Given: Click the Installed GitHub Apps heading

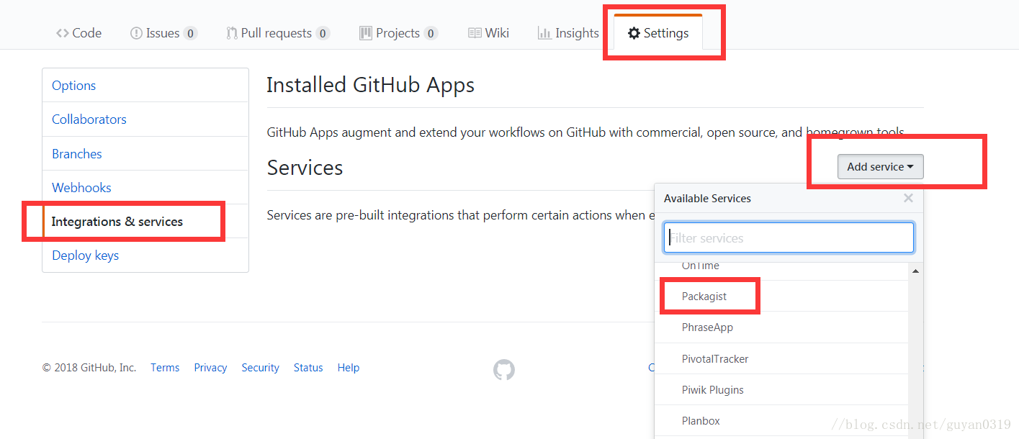Looking at the screenshot, I should click(370, 85).
